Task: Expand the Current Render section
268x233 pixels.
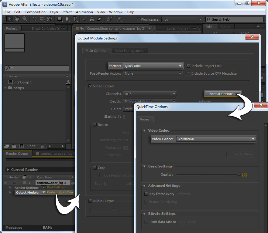Action: tap(8, 170)
